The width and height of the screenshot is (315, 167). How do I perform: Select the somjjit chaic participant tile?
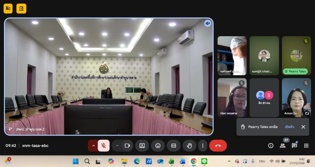pyautogui.click(x=264, y=56)
